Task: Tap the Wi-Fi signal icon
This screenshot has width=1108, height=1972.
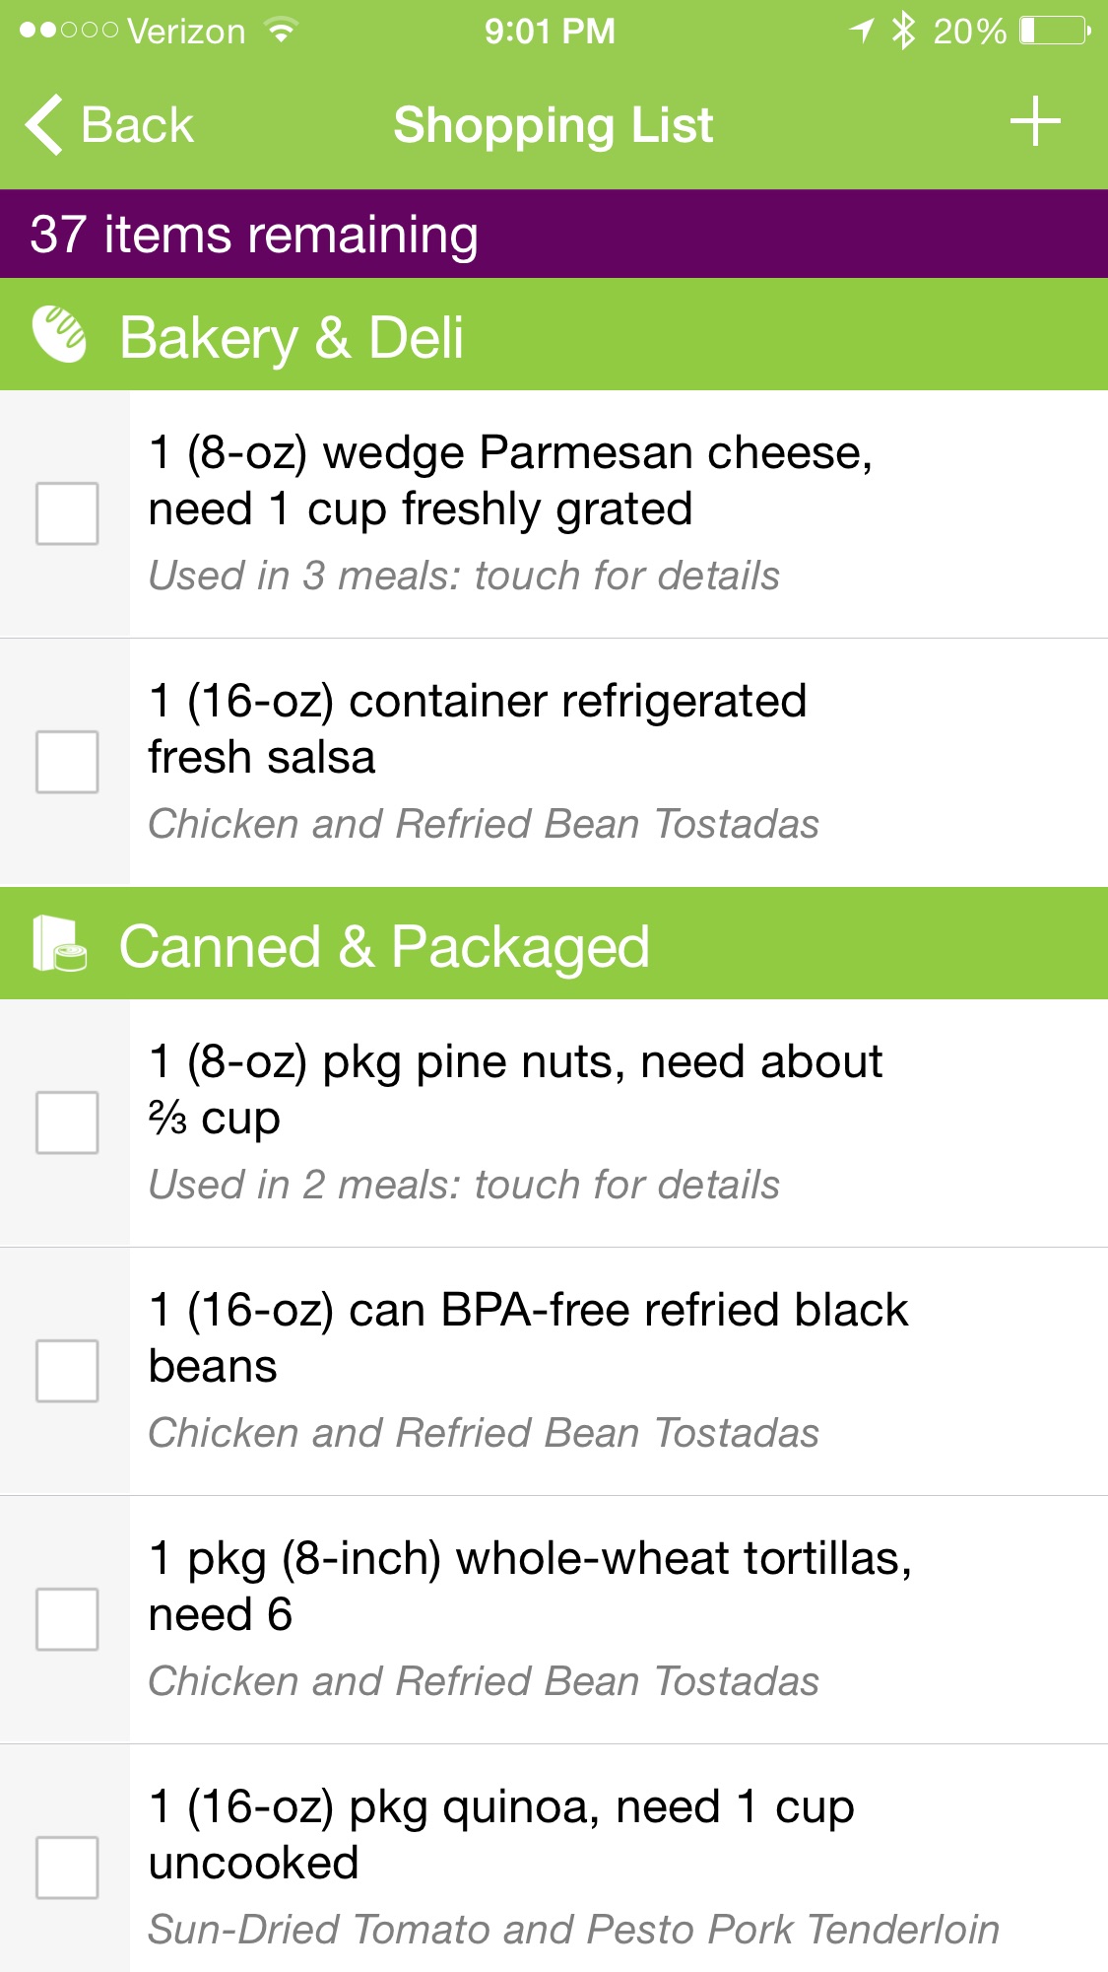Action: [282, 31]
